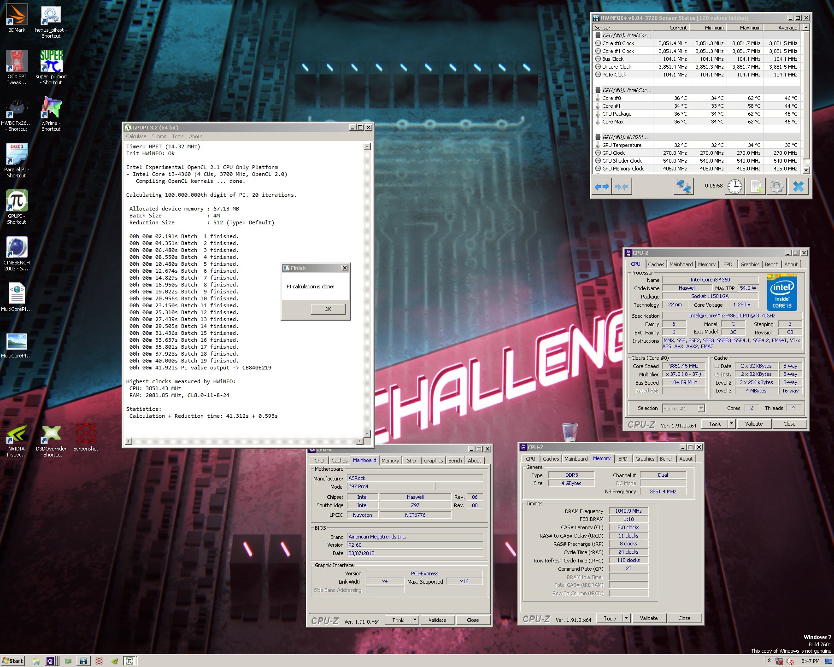Switch to Caches tab in top CPU-Z window

click(x=656, y=264)
